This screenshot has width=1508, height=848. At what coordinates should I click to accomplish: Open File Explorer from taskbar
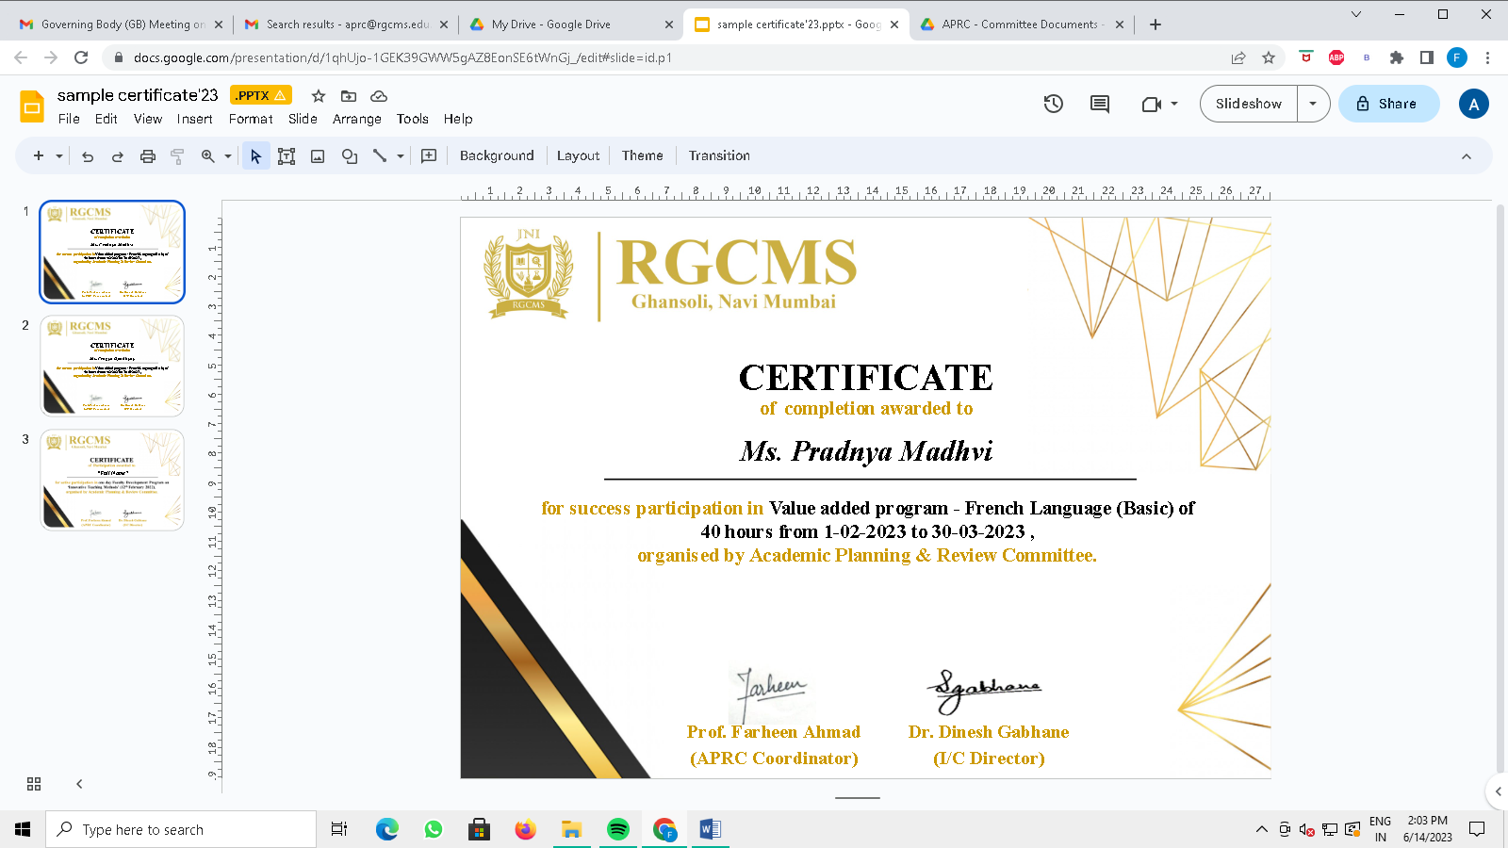coord(572,829)
